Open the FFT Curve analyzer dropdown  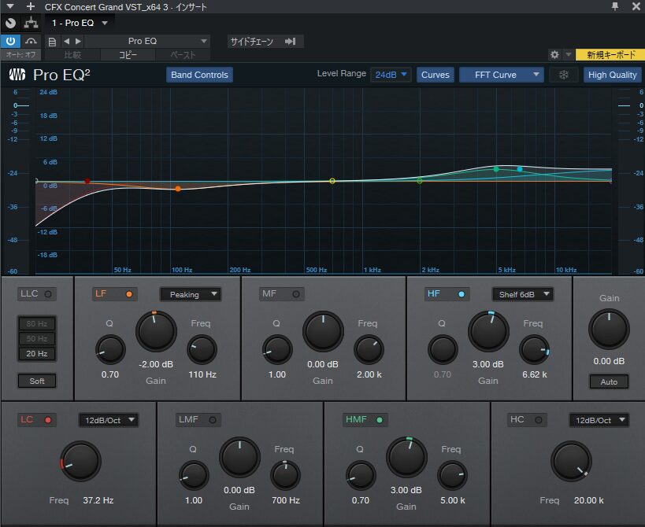[502, 75]
